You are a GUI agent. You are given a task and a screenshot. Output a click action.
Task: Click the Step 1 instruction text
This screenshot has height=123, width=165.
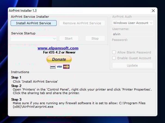pyautogui.click(x=35, y=81)
